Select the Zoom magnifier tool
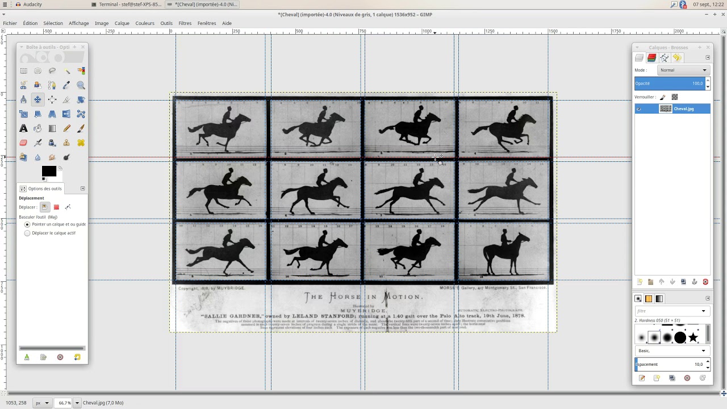 click(81, 85)
